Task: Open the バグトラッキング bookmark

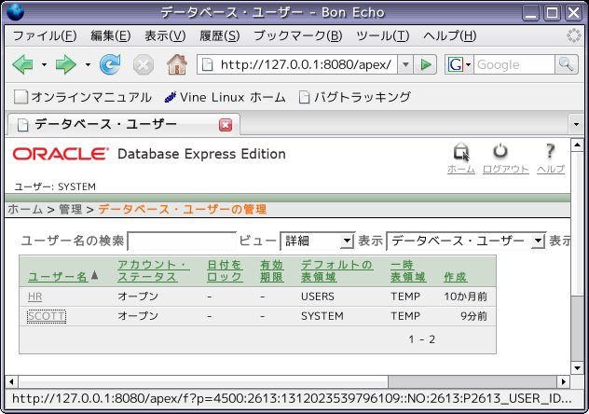Action: 354,97
